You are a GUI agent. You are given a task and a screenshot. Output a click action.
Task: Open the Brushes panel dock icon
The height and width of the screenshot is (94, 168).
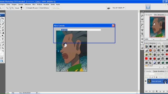click(x=142, y=30)
